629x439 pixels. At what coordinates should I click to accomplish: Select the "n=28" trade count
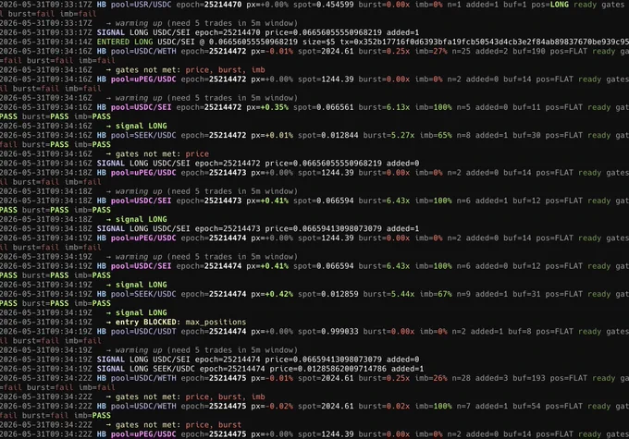(462, 378)
